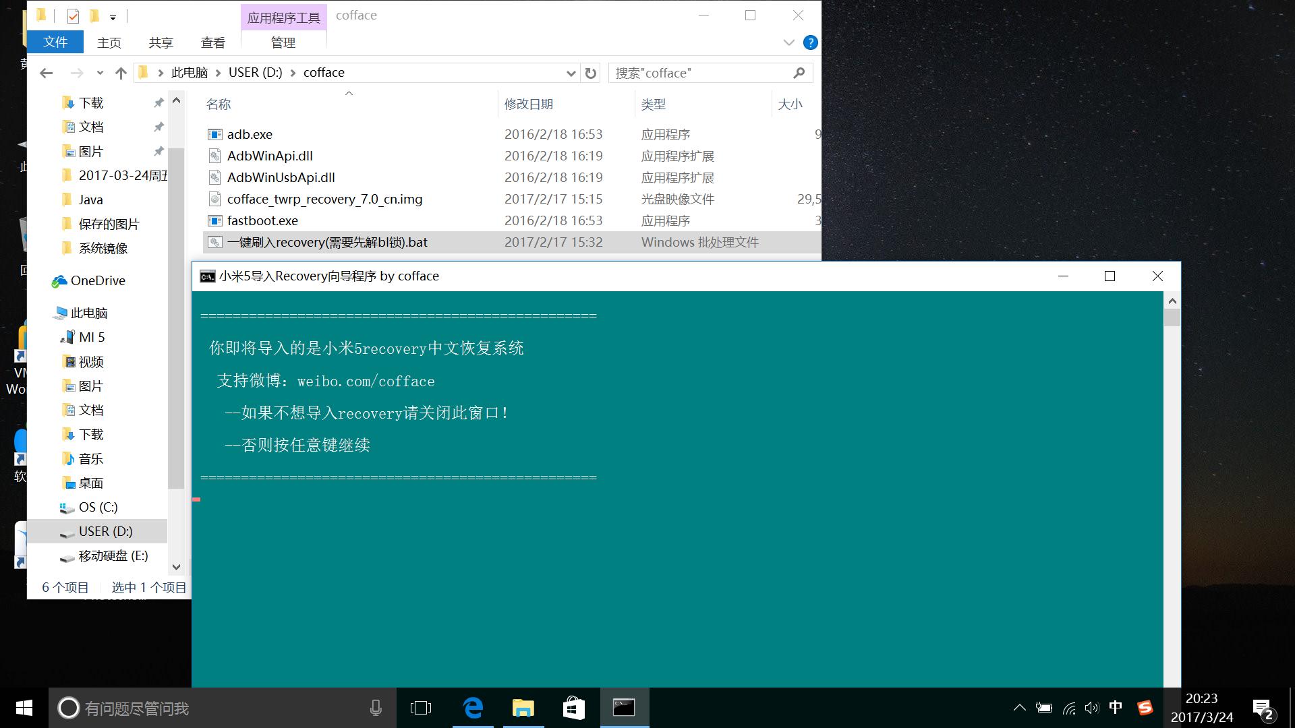Select fastboot.exe in the file list
Image resolution: width=1295 pixels, height=728 pixels.
point(262,220)
